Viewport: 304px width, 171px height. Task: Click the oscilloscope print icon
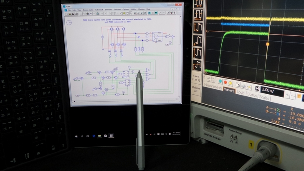click(243, 86)
